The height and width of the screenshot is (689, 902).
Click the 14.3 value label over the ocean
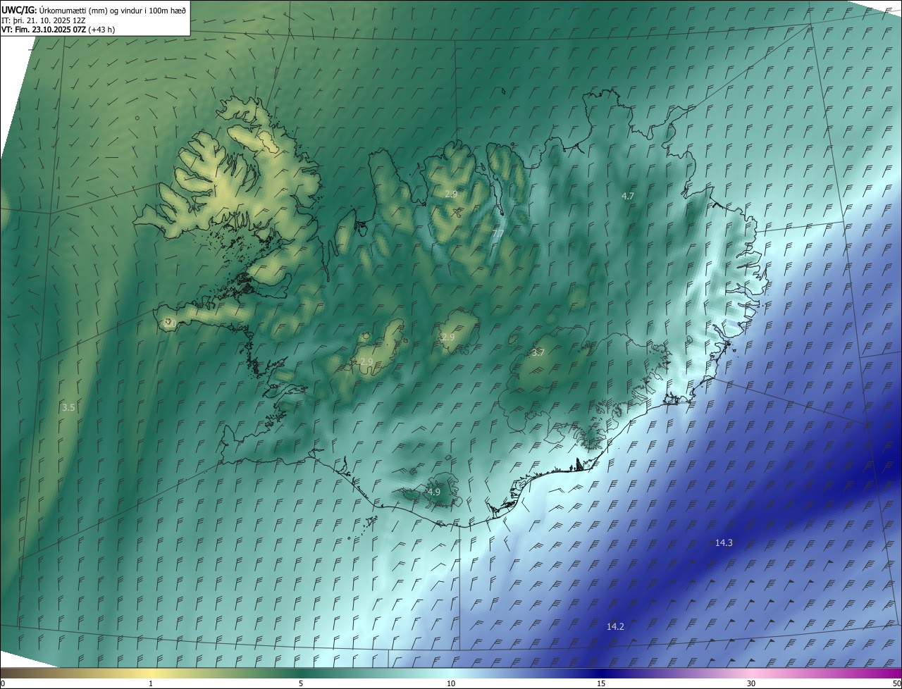click(724, 542)
